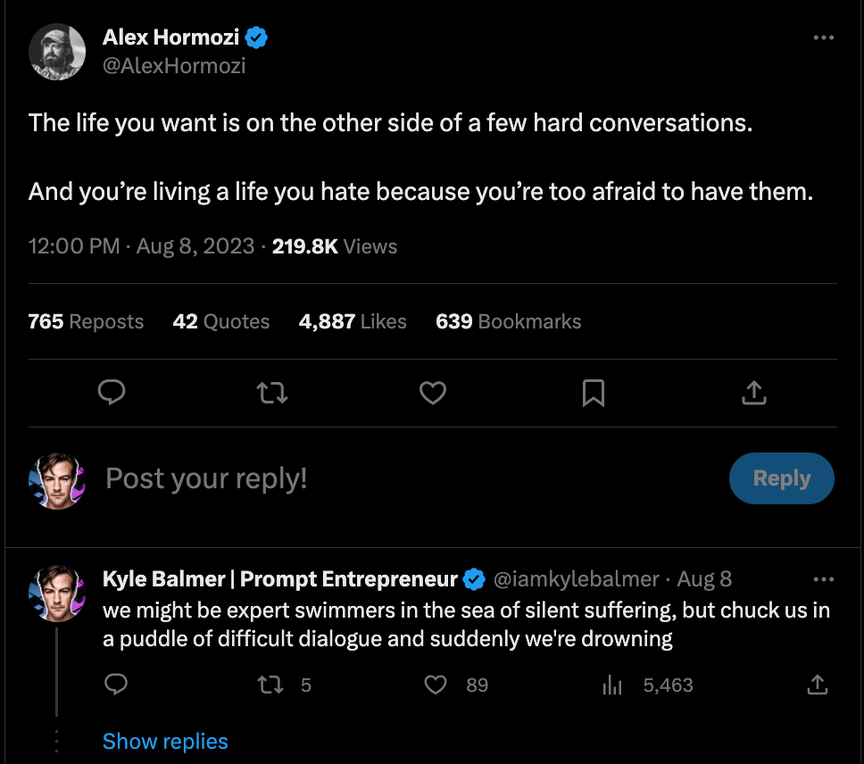This screenshot has height=764, width=864.
Task: Reply to Kyle Balmer's comment
Action: (x=116, y=685)
